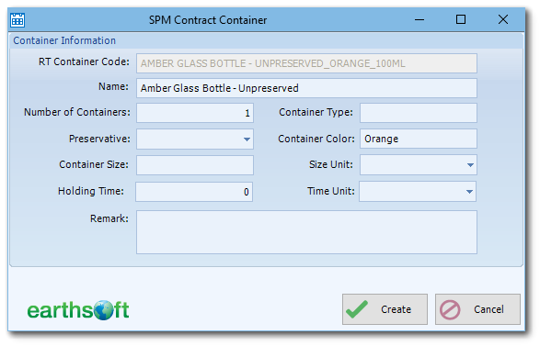540x346 pixels.
Task: Click the Container Color field showing Orange
Action: click(419, 139)
